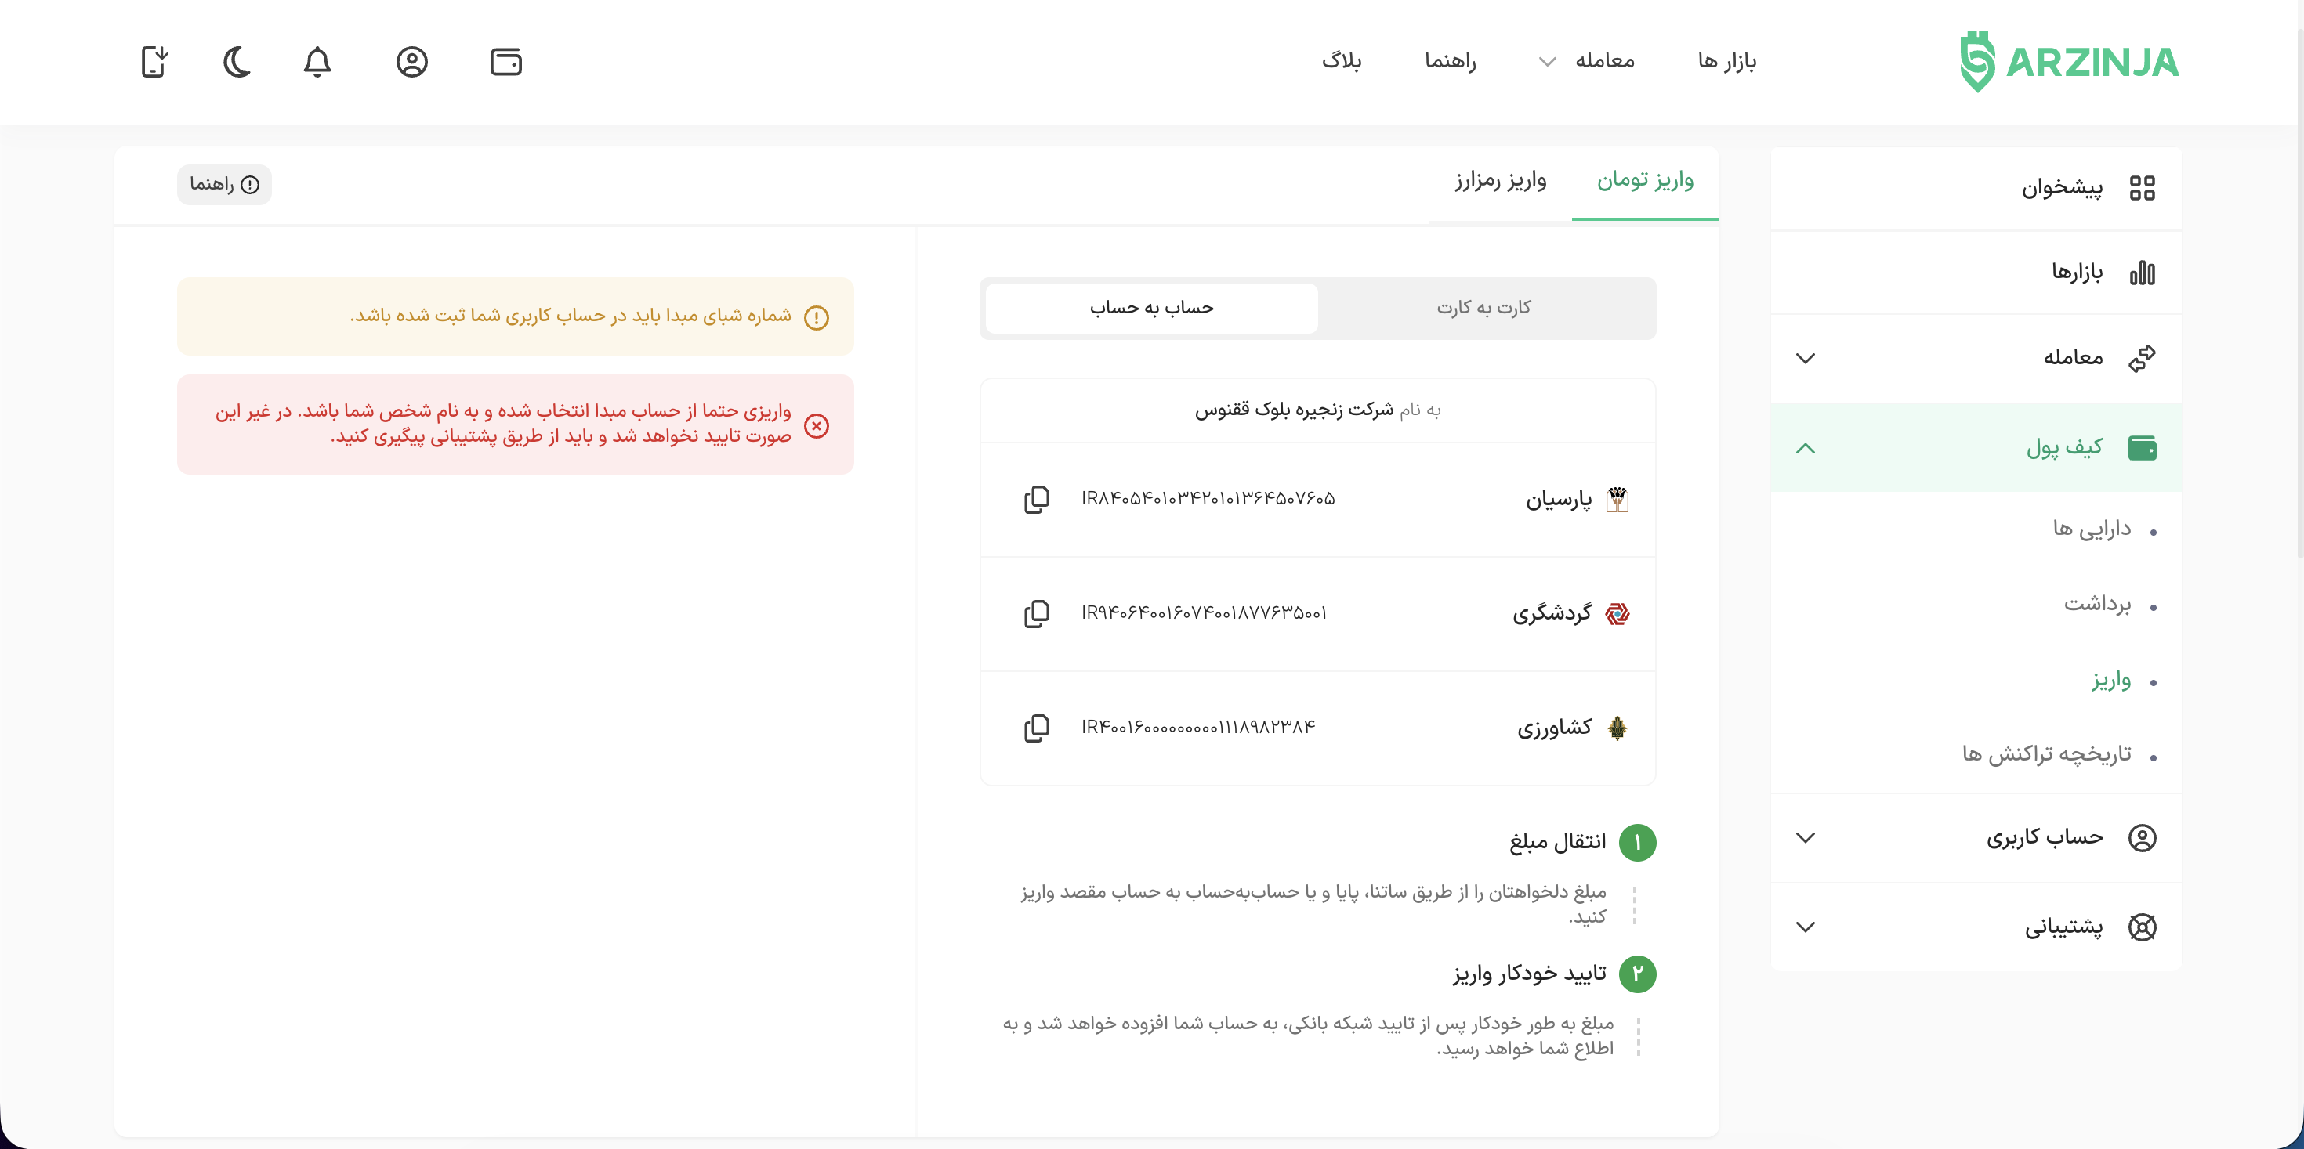Collapse the کیف پول sidebar section chevron
The height and width of the screenshot is (1149, 2304).
[x=1806, y=448]
